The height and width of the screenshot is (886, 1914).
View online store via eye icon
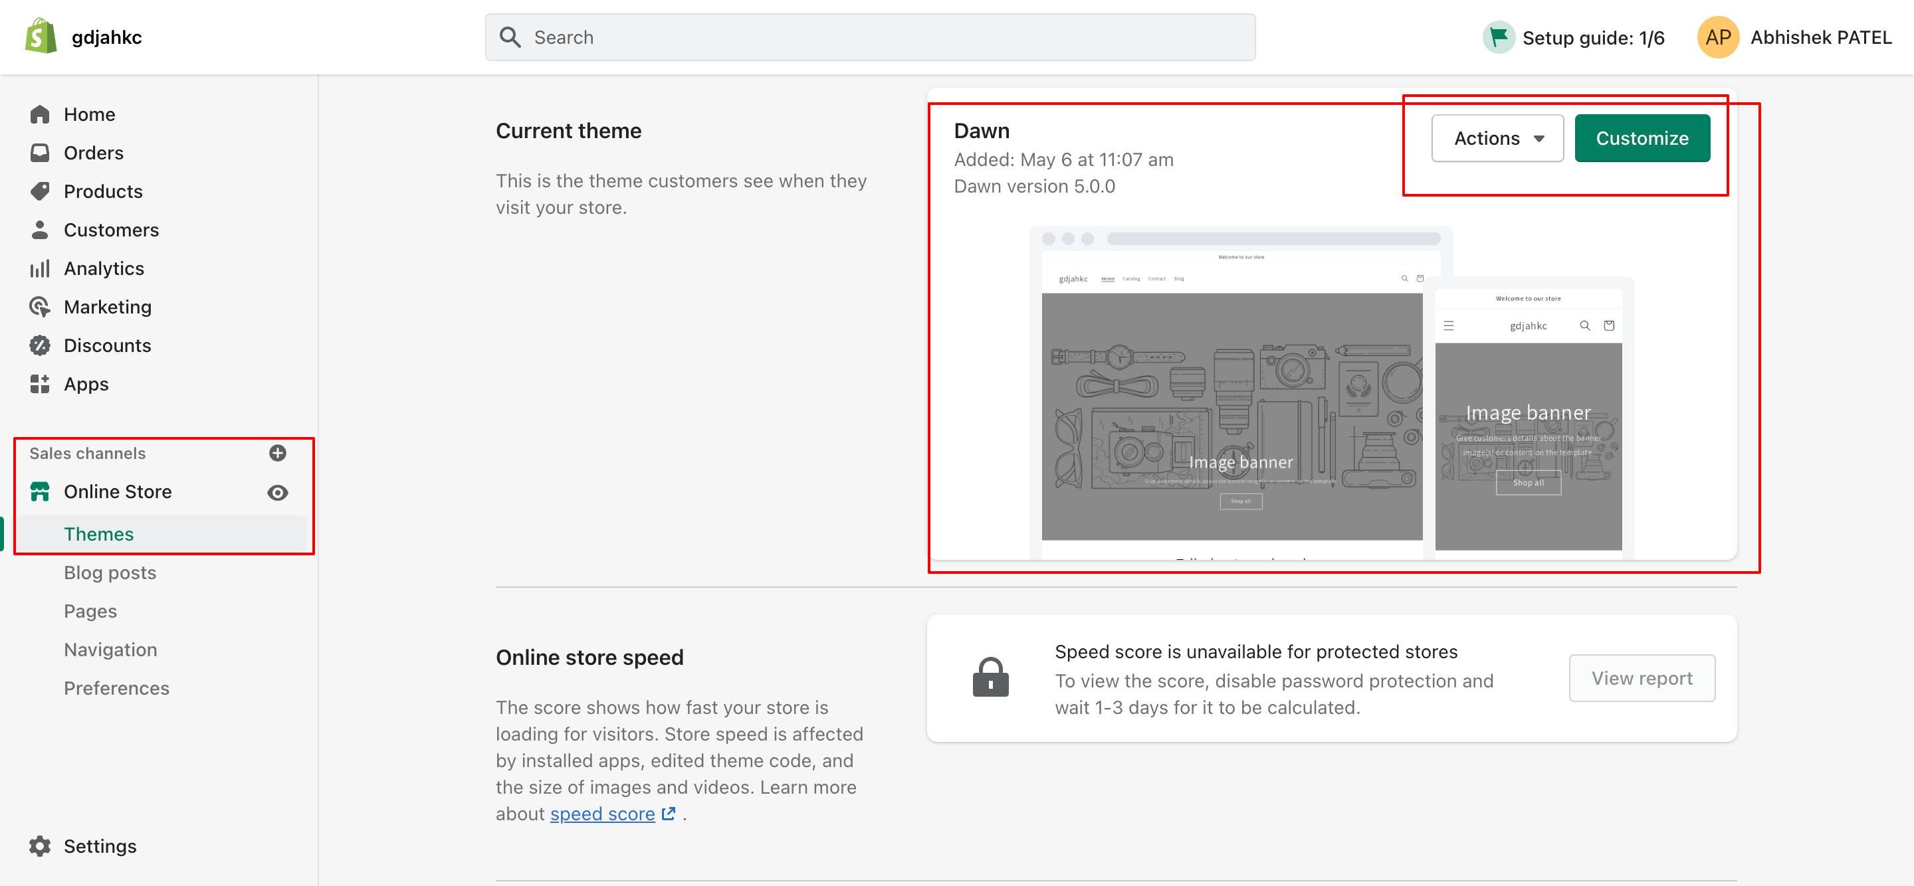pyautogui.click(x=278, y=492)
